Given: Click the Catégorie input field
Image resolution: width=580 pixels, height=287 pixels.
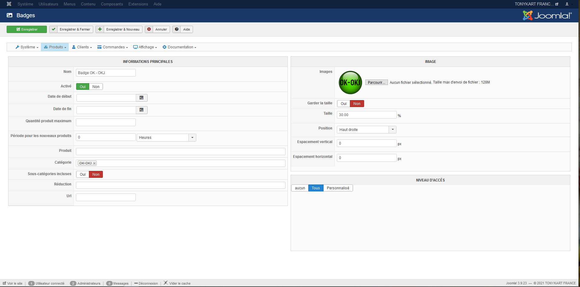Looking at the screenshot, I should click(x=181, y=163).
